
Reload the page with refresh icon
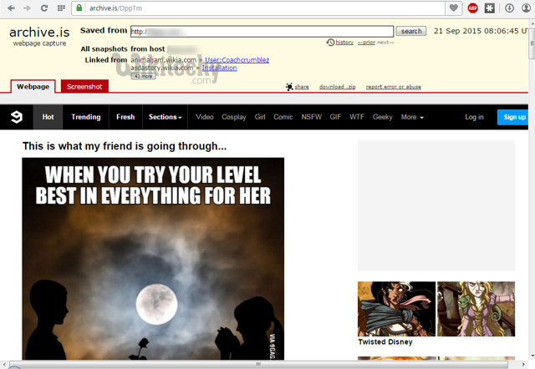click(44, 8)
